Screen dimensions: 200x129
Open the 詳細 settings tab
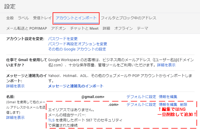[106, 28]
